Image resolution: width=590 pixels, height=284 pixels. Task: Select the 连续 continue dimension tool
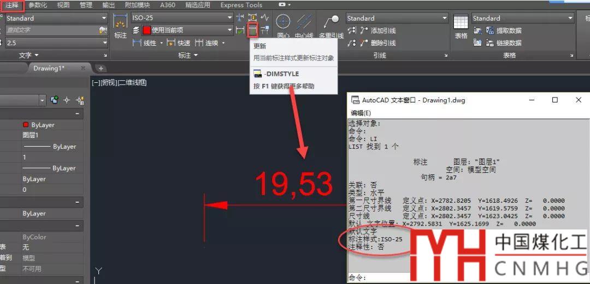pyautogui.click(x=206, y=43)
